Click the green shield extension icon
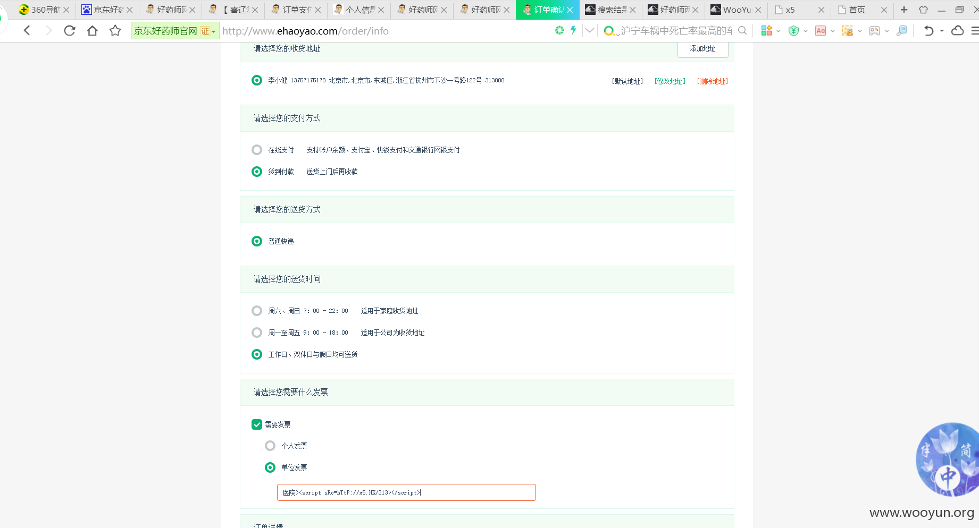Viewport: 979px width, 528px height. 793,31
